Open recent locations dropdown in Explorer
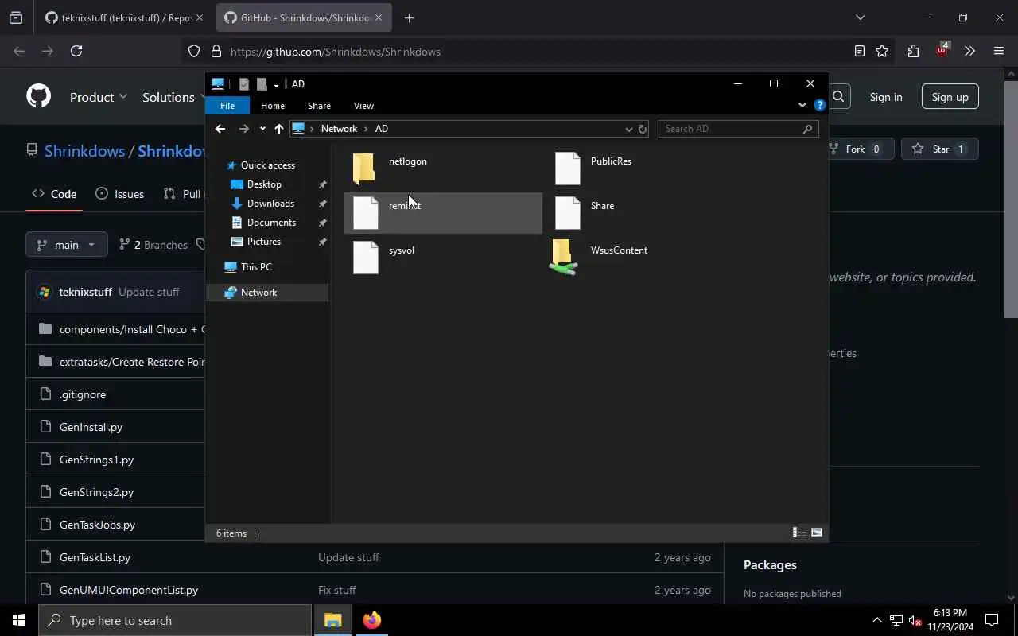Screen dimensions: 1018x636 (x=262, y=129)
